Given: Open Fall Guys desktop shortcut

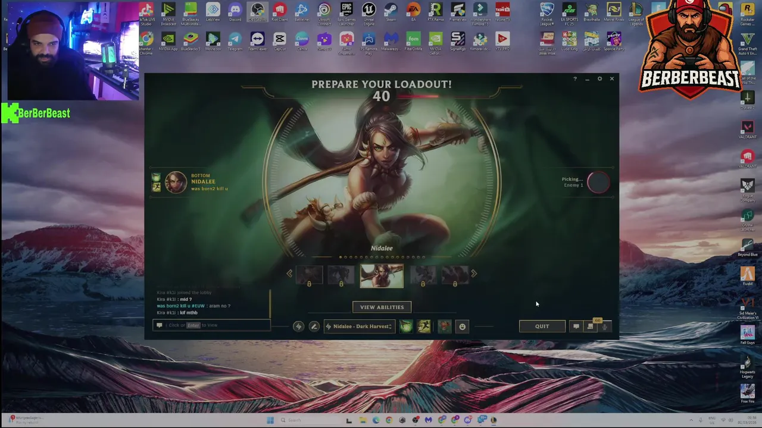Looking at the screenshot, I should pyautogui.click(x=748, y=336).
